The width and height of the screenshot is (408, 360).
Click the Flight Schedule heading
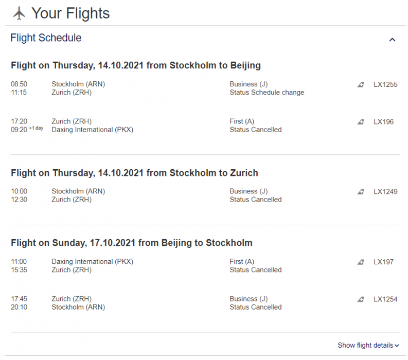coord(46,38)
